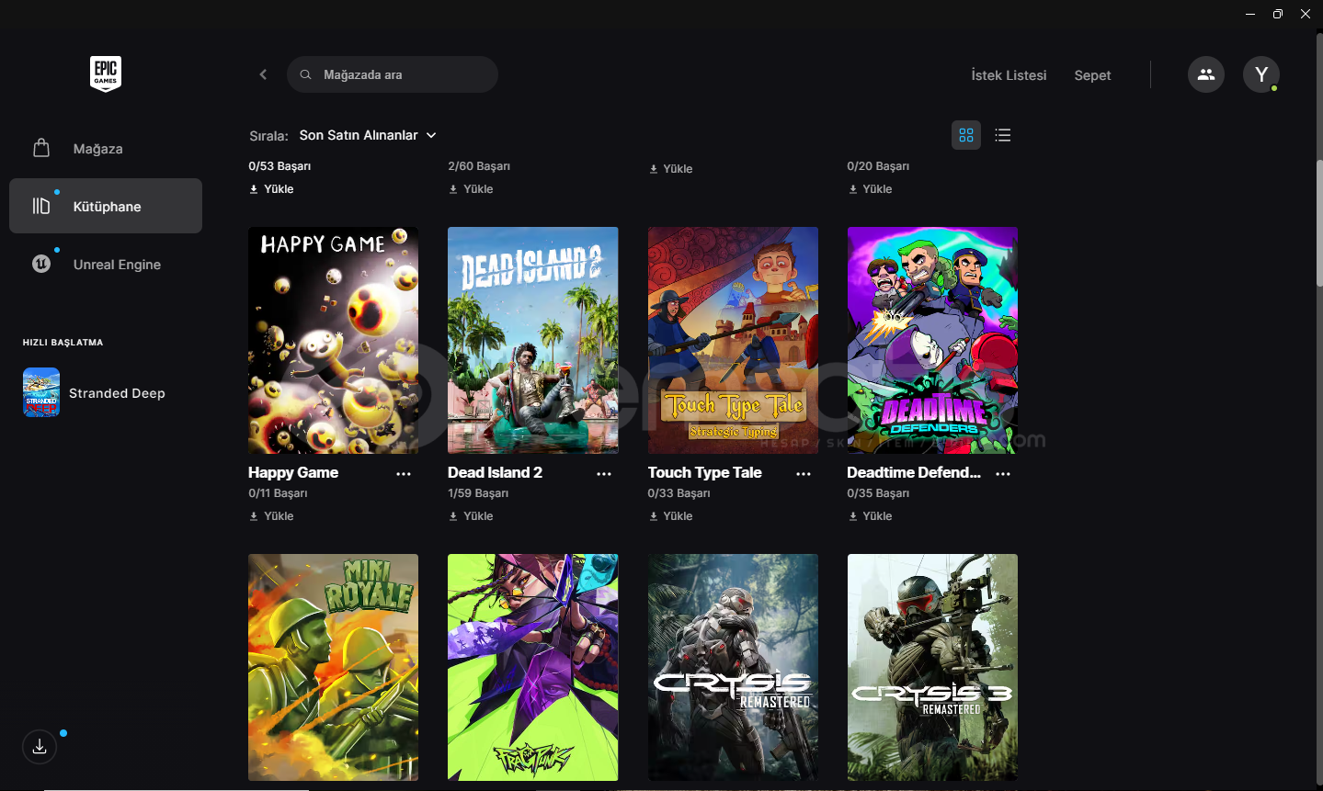Open the green Fragpunk cover art
This screenshot has height=791, width=1323.
click(x=533, y=667)
